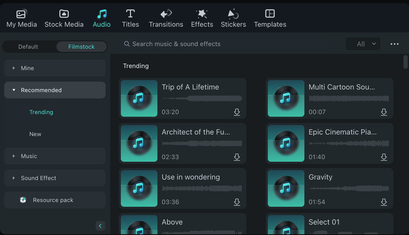Click the Epic Cinematic Pia... title
The height and width of the screenshot is (235, 409).
[343, 132]
